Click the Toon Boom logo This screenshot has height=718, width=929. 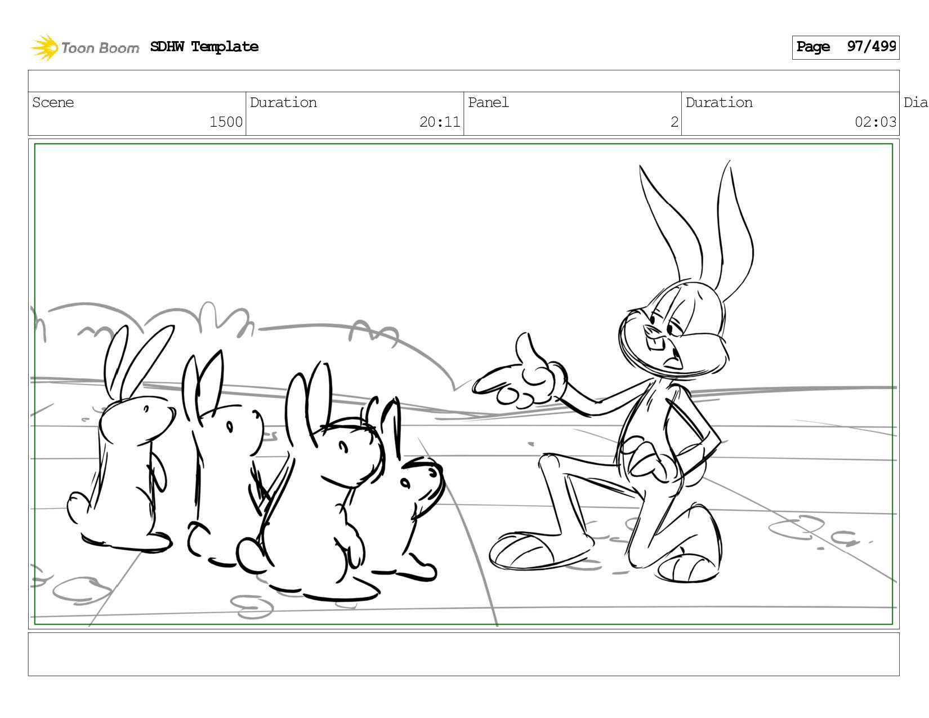coord(84,47)
